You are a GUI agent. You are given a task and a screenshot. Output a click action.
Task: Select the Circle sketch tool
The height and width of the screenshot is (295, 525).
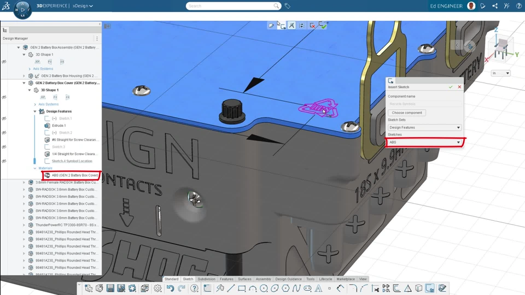pos(264,288)
